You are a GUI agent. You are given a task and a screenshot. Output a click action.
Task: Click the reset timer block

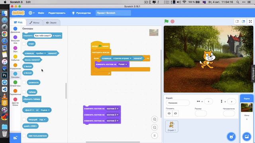point(32,99)
